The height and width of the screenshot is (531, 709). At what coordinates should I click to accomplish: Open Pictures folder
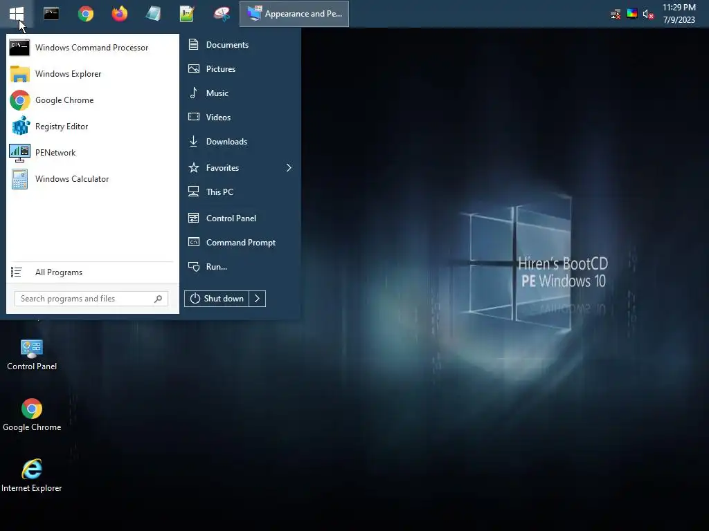pos(240,68)
